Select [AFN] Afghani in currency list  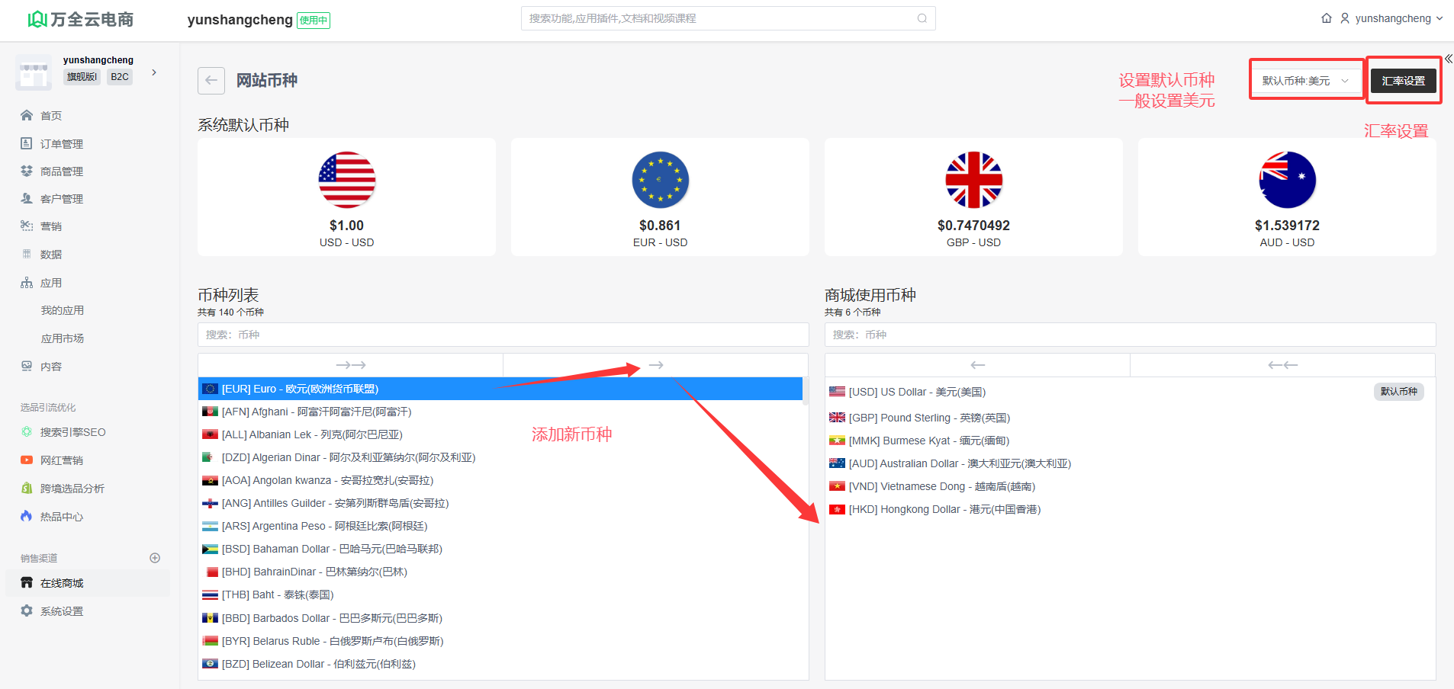click(x=316, y=412)
